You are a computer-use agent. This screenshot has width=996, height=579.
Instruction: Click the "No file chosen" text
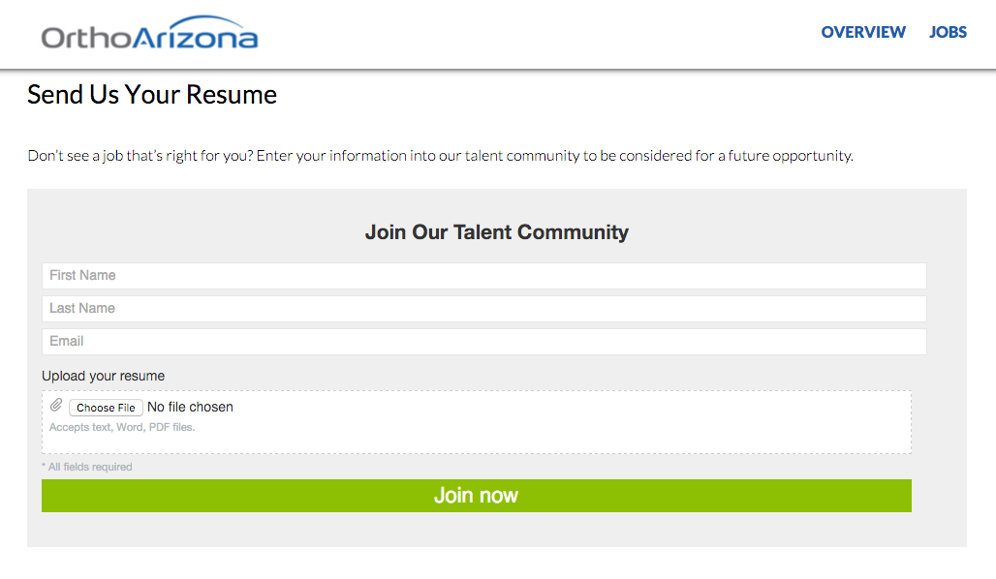(x=190, y=407)
